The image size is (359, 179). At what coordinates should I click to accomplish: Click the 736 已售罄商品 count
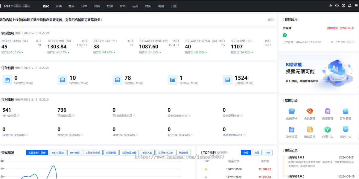coord(62,110)
